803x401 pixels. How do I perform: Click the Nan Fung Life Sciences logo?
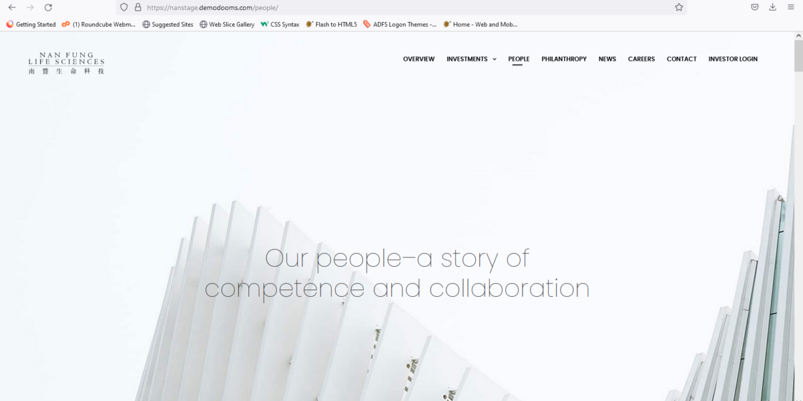pyautogui.click(x=66, y=63)
